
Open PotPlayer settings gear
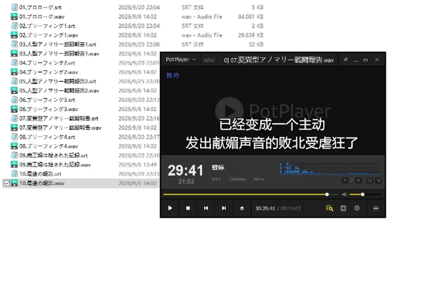pyautogui.click(x=357, y=208)
